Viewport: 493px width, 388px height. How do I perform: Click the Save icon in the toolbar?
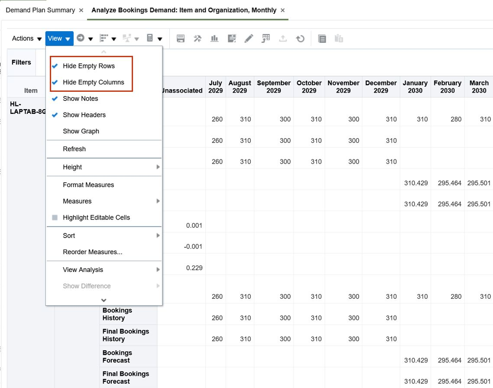[x=181, y=39]
